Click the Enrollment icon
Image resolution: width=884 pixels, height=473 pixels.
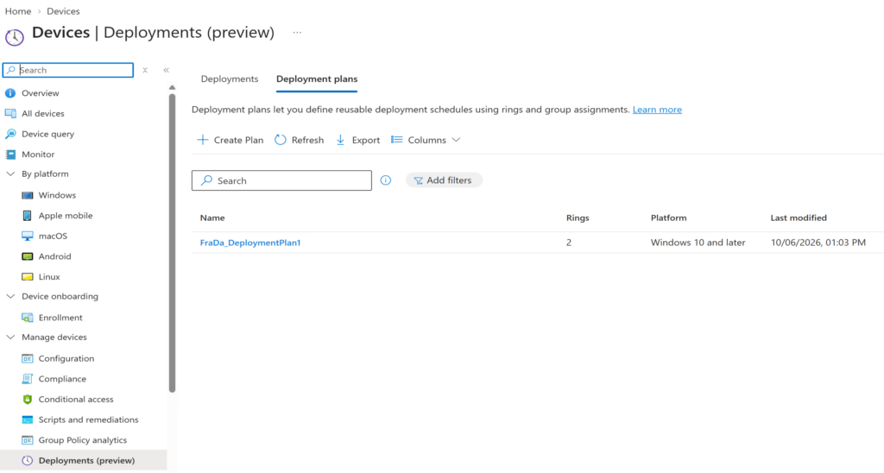[x=27, y=318]
